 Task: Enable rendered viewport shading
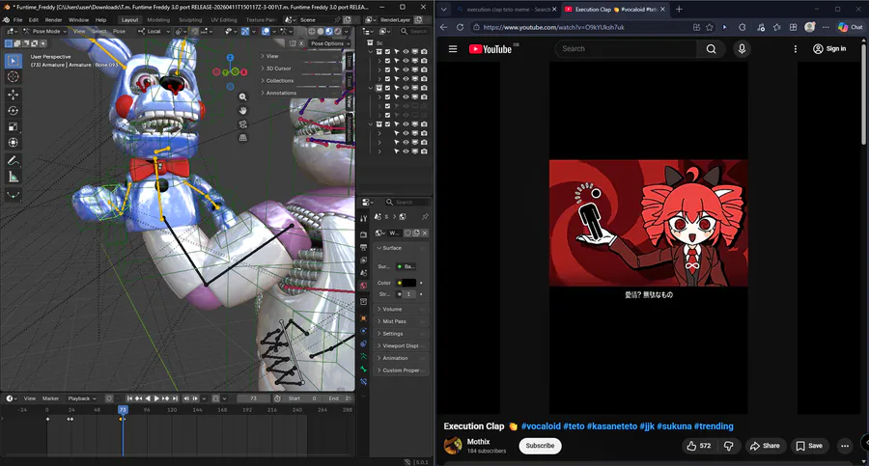tap(337, 31)
